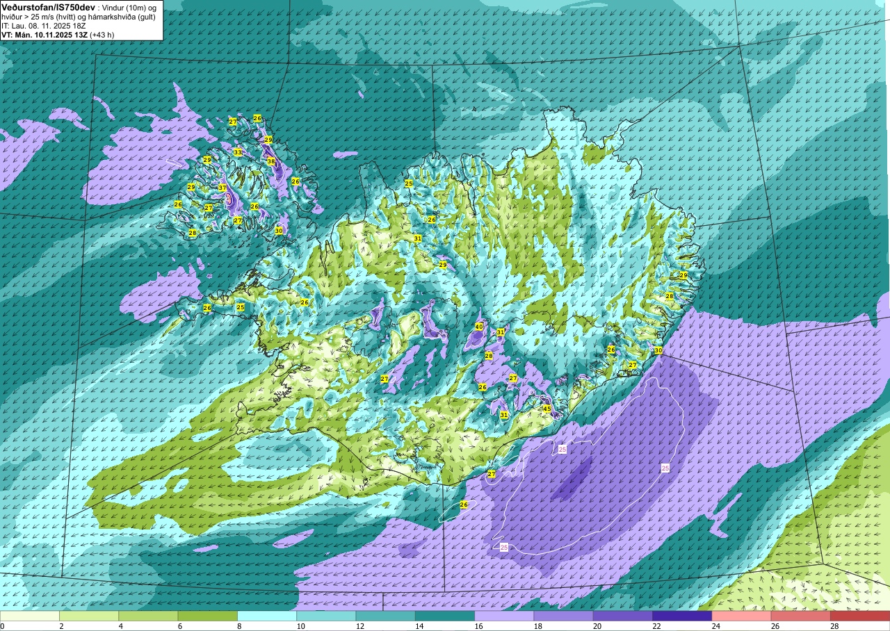The image size is (890, 631).
Task: Click the 22–24 m/s dark indigo legend swatch
Action: point(682,616)
